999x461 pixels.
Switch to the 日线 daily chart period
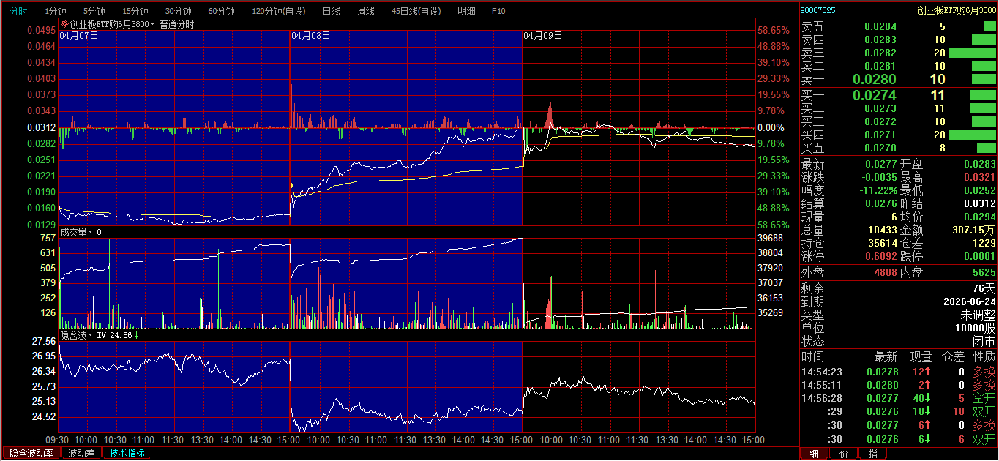(x=332, y=11)
